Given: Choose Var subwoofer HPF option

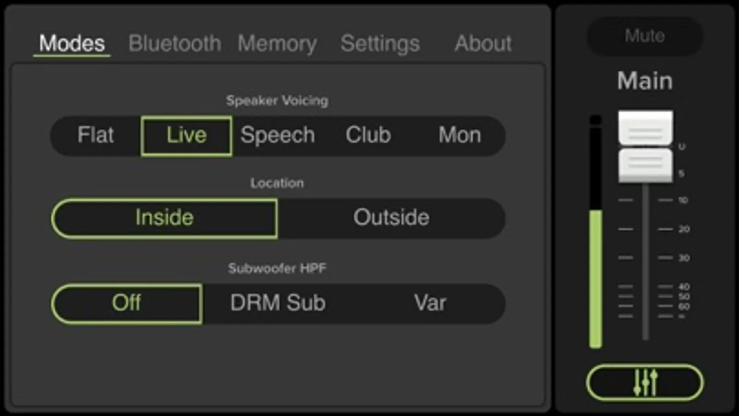Looking at the screenshot, I should [430, 303].
